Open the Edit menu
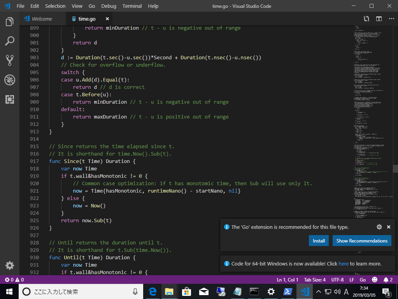The width and height of the screenshot is (398, 299). (x=35, y=6)
